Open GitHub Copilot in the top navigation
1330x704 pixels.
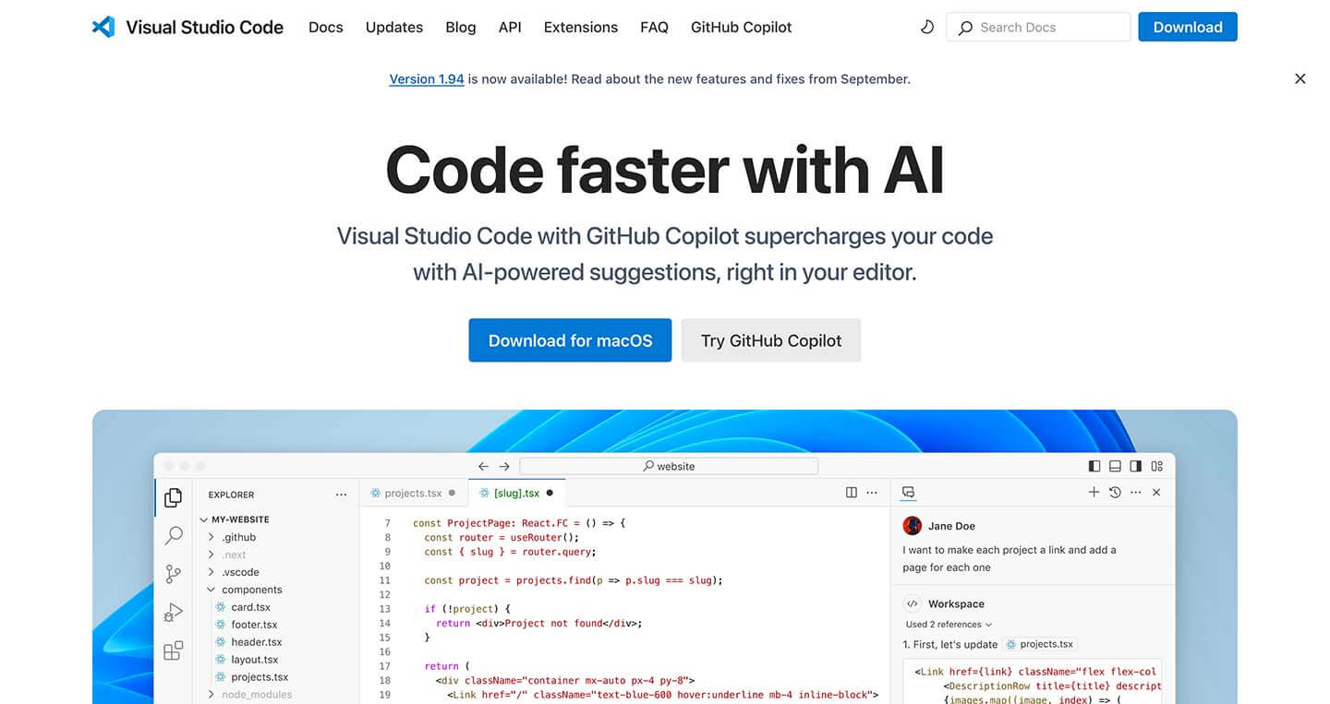[742, 28]
